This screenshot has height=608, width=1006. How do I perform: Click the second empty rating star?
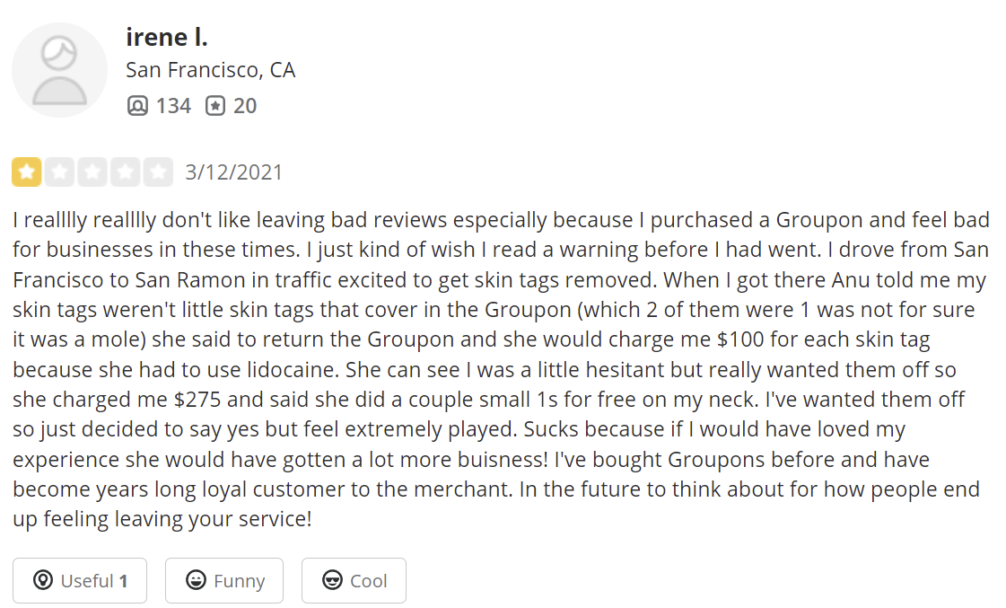[59, 172]
